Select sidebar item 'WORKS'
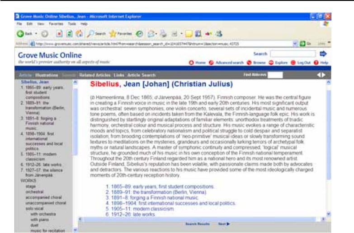 pyautogui.click(x=28, y=181)
